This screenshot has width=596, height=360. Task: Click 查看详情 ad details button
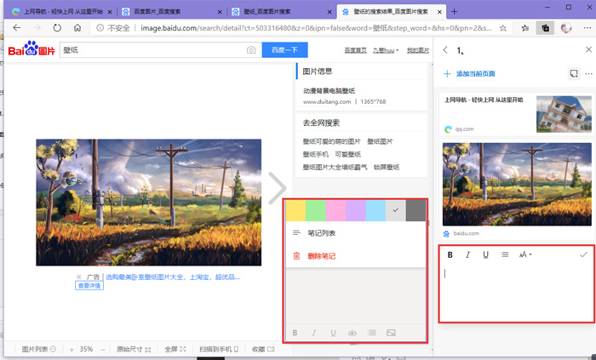point(89,286)
